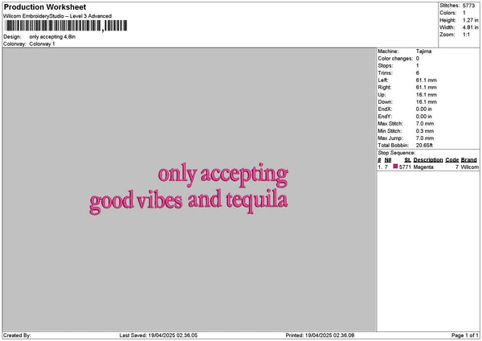This screenshot has width=482, height=341.
Task: Click 'Wilcom' brand in stop sequence row
Action: click(x=469, y=167)
